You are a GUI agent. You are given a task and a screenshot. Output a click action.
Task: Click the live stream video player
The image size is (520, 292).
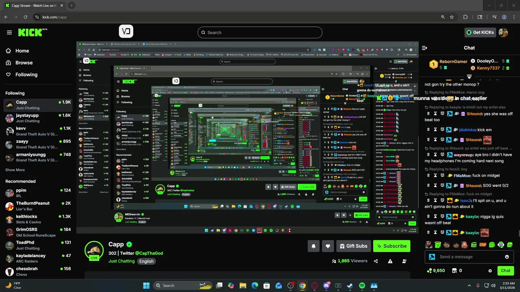(247, 137)
